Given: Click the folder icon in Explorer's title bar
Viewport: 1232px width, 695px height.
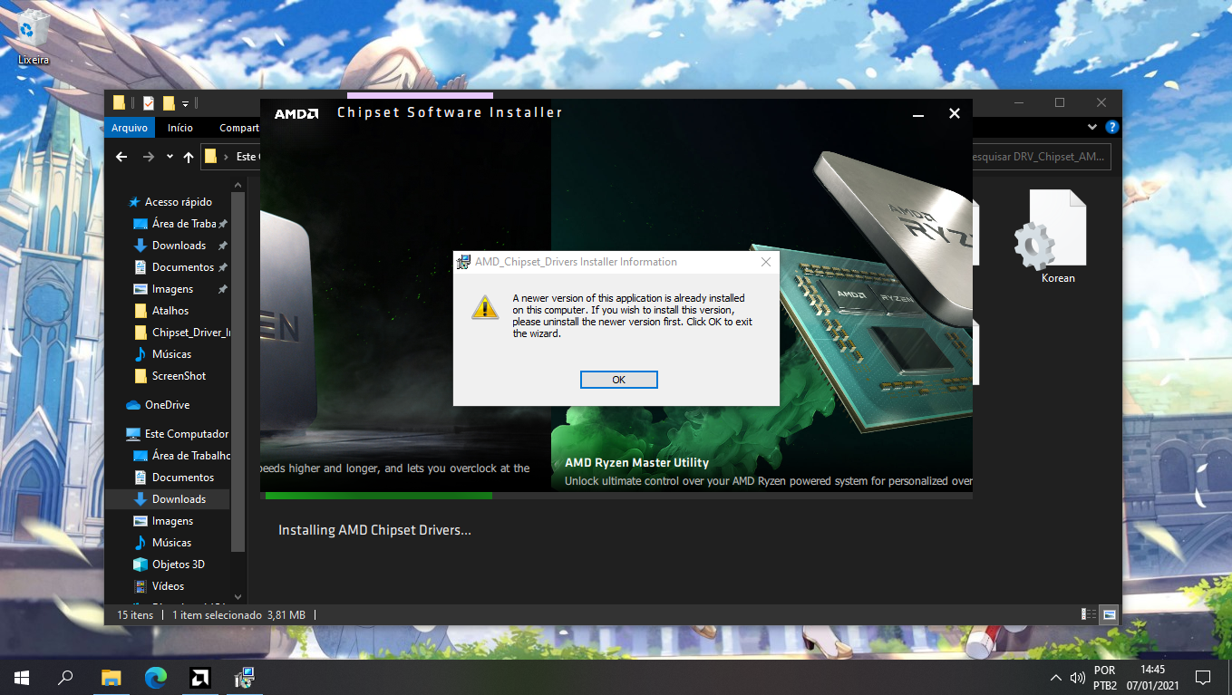Looking at the screenshot, I should pyautogui.click(x=119, y=103).
